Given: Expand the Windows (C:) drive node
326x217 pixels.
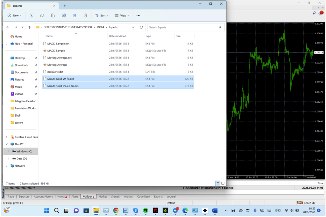Looking at the screenshot, I should click(9, 151).
